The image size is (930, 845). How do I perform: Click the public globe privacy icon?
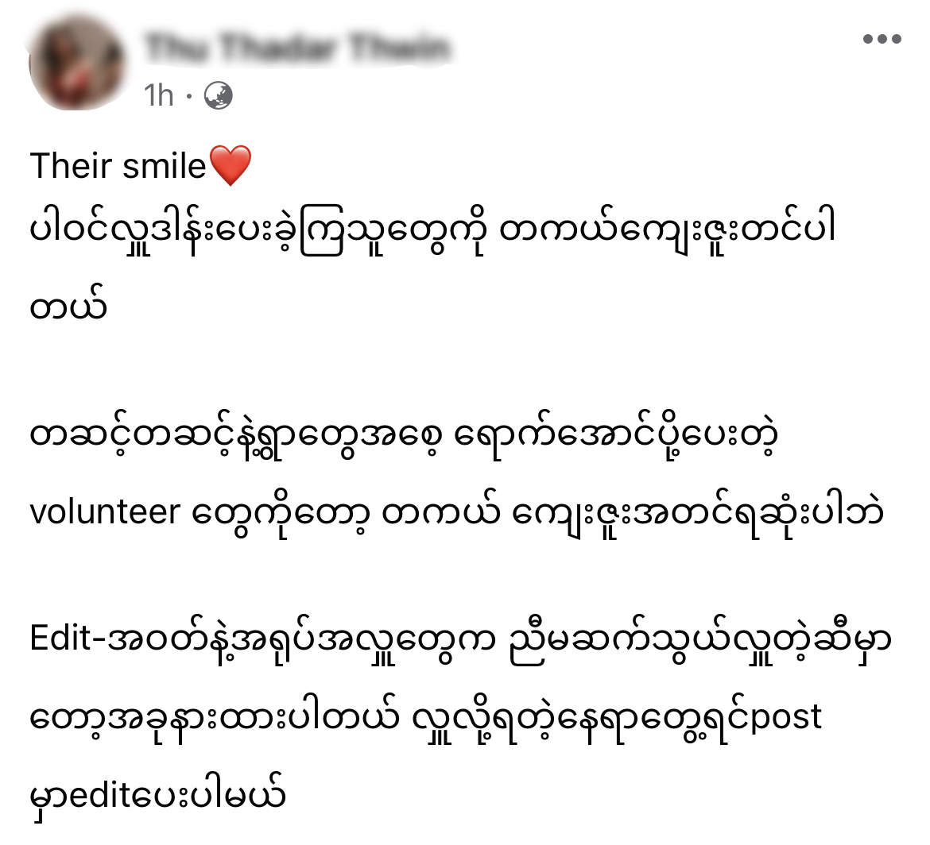pyautogui.click(x=219, y=95)
